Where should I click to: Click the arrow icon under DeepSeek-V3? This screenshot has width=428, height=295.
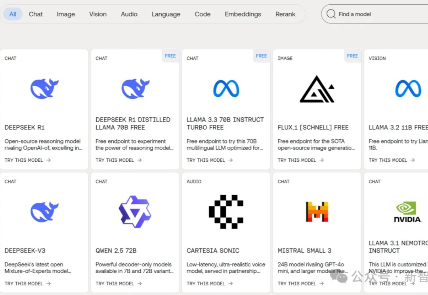coord(49,284)
